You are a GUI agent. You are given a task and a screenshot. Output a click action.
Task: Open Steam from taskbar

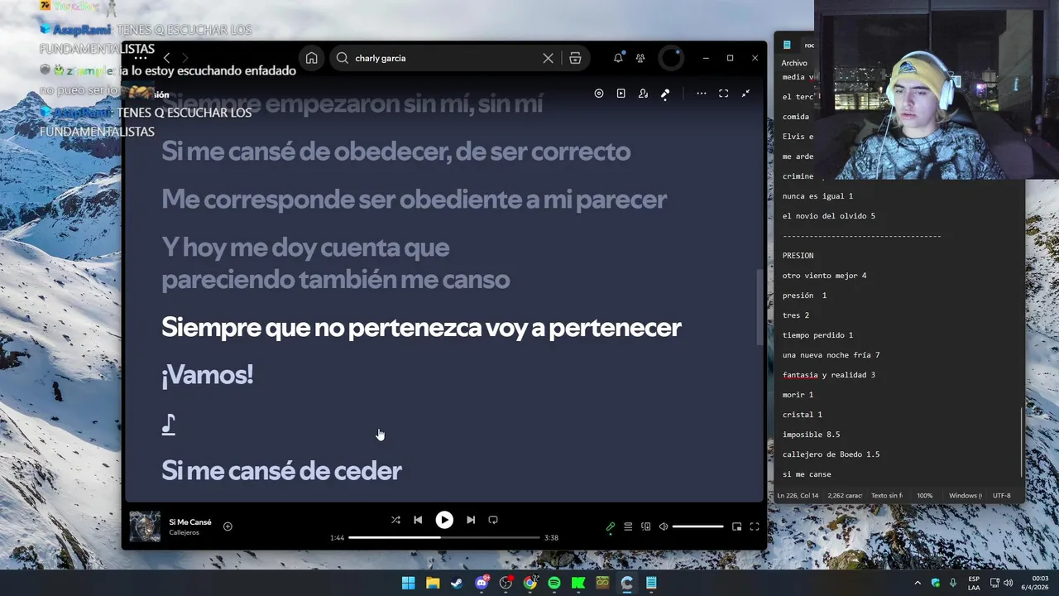[x=457, y=583]
